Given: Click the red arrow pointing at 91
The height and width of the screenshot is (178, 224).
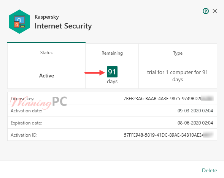Looking at the screenshot, I should pos(95,72).
